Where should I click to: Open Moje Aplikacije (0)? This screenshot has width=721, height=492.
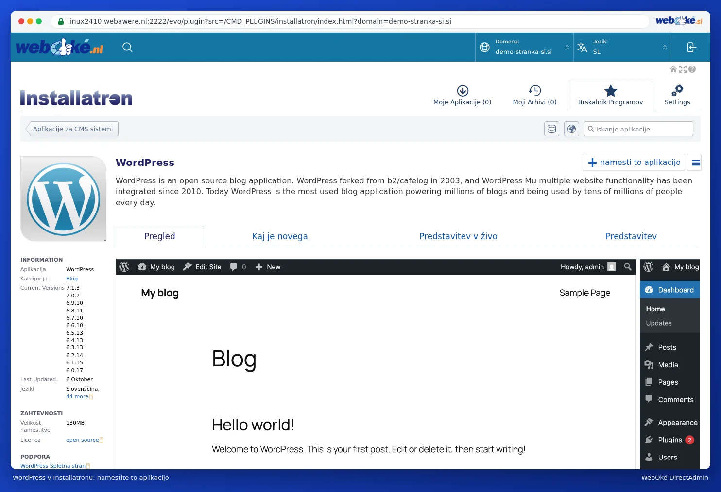[x=463, y=95]
